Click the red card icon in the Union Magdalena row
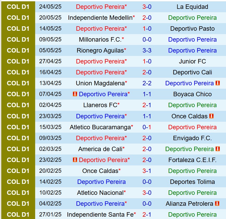Image resolution: width=226 pixels, height=219 pixels. tap(218, 83)
